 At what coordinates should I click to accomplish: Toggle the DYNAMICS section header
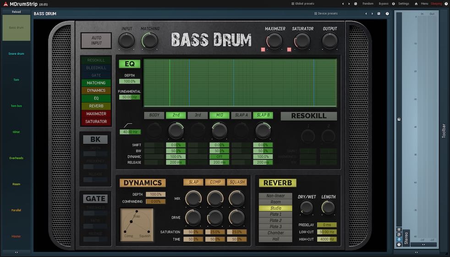click(x=143, y=183)
